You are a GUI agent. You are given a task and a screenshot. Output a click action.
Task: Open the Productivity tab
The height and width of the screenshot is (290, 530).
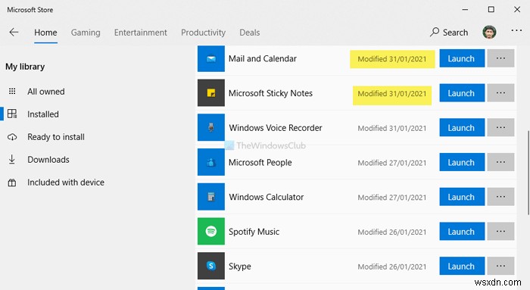pyautogui.click(x=203, y=33)
